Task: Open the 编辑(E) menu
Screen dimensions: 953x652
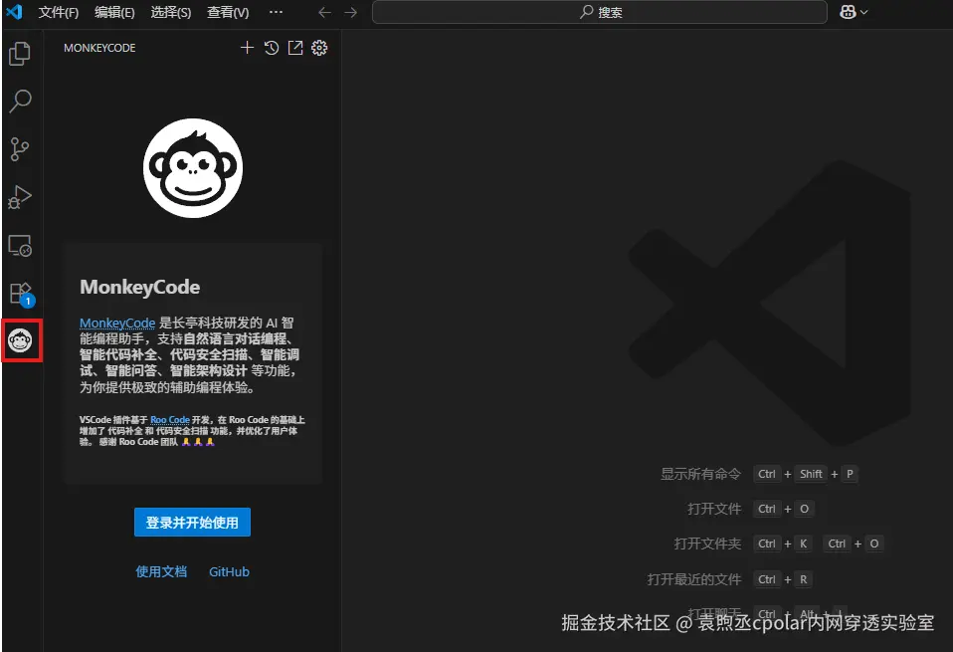Action: 114,12
